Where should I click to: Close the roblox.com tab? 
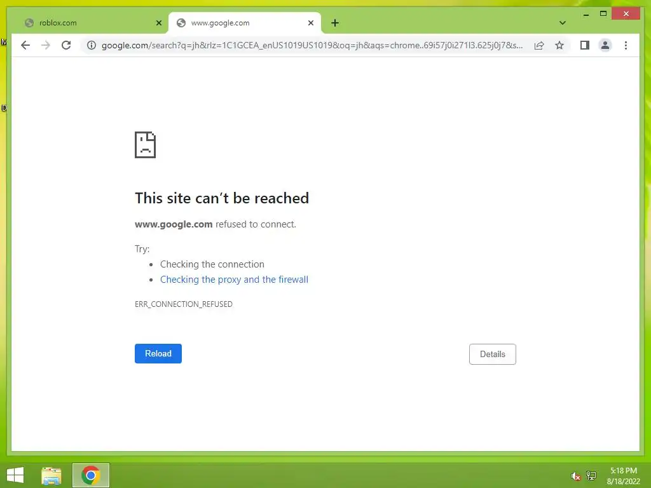[158, 23]
